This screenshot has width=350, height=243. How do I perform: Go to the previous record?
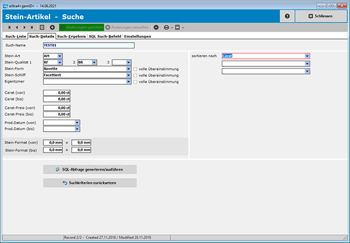pyautogui.click(x=17, y=27)
